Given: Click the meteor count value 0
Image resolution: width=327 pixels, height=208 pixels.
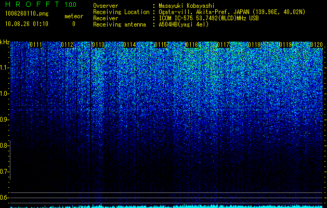Looking at the screenshot, I should (x=74, y=24).
